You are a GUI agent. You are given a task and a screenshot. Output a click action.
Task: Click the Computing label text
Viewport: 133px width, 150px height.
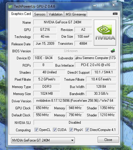(23, 130)
